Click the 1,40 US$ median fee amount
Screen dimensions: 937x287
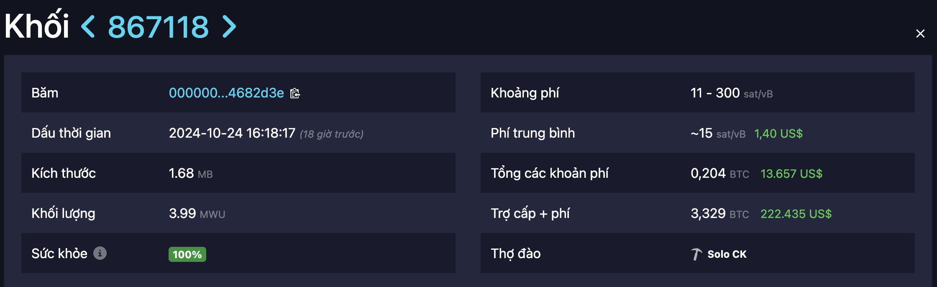[x=778, y=133]
